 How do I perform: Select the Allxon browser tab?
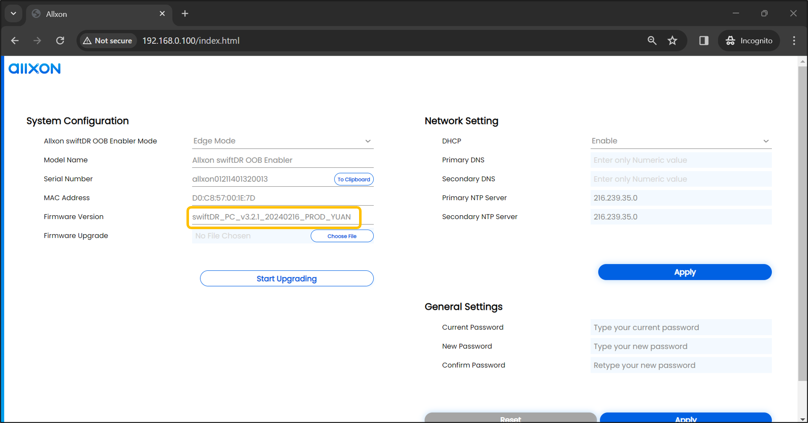(99, 14)
